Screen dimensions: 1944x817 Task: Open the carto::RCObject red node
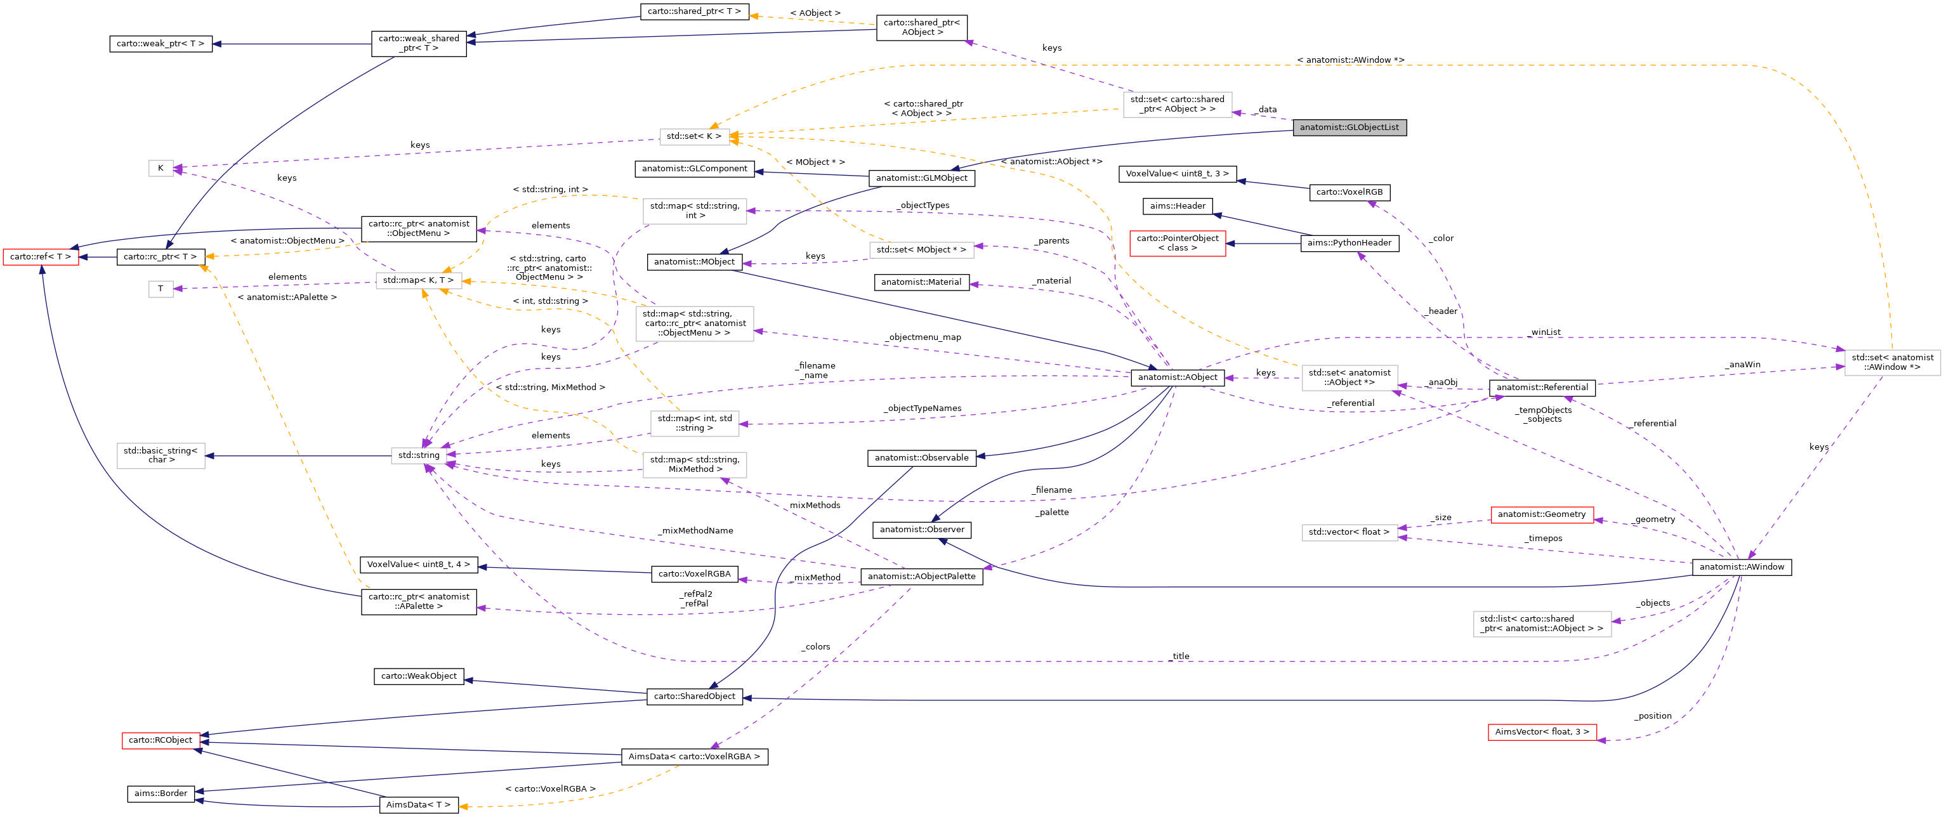point(161,741)
